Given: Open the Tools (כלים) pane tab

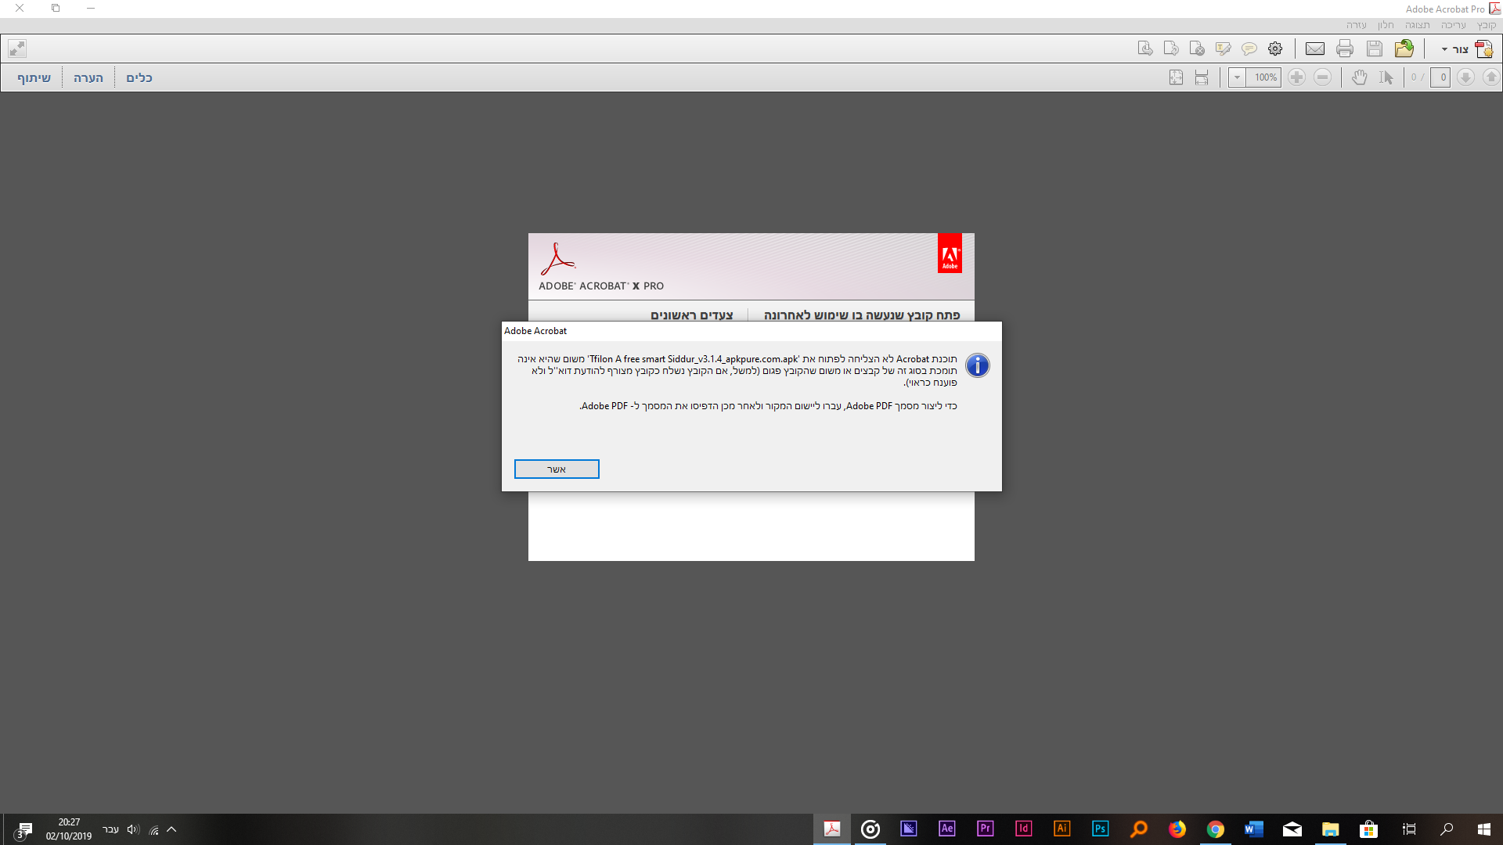Looking at the screenshot, I should (139, 77).
